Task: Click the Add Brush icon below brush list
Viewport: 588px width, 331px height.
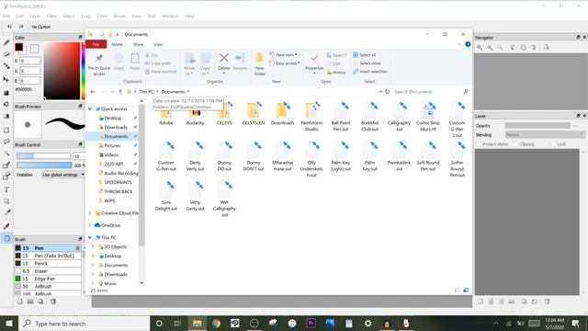Action: [x=20, y=302]
